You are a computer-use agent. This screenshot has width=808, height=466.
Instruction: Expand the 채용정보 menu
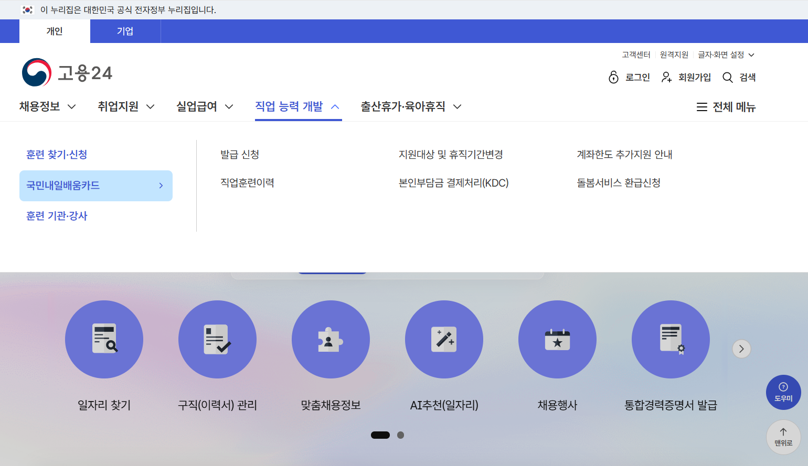[48, 106]
